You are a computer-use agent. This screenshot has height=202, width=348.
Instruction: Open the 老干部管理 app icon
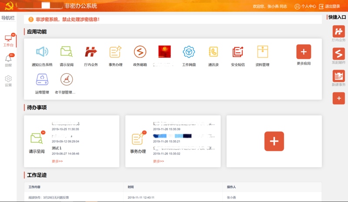pos(67,79)
